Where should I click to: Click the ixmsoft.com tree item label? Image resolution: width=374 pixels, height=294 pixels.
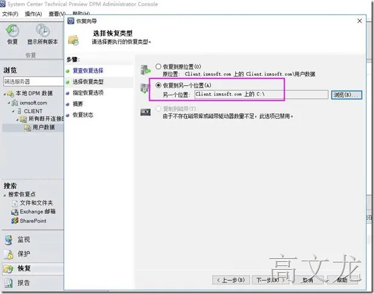[33, 103]
